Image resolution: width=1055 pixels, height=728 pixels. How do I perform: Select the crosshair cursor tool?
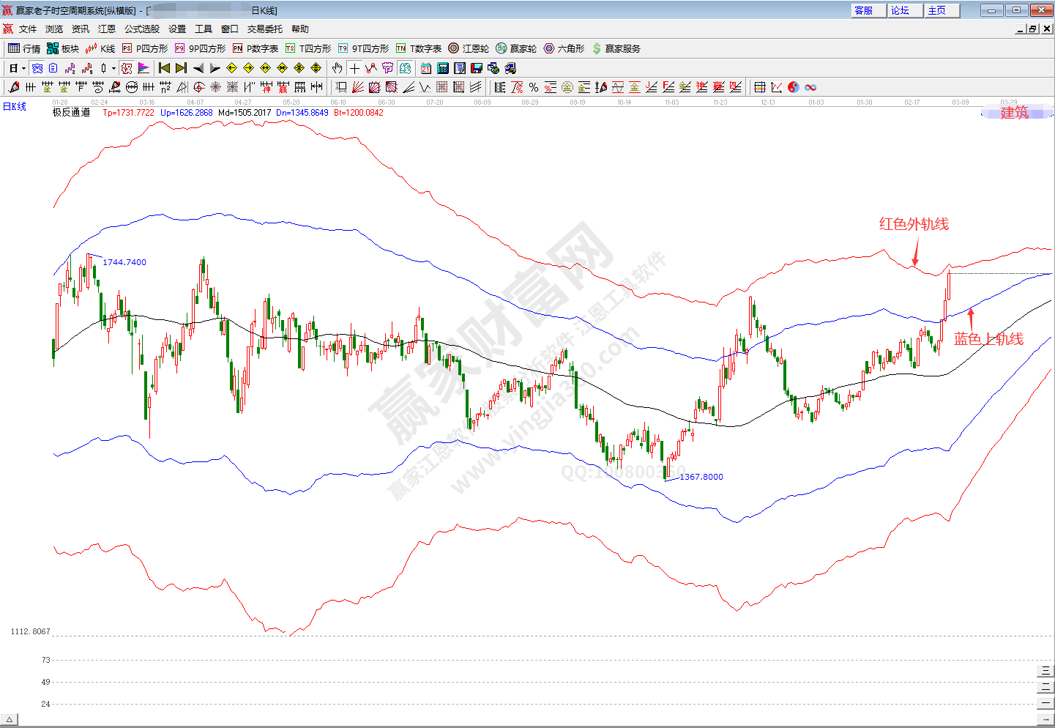tap(354, 68)
